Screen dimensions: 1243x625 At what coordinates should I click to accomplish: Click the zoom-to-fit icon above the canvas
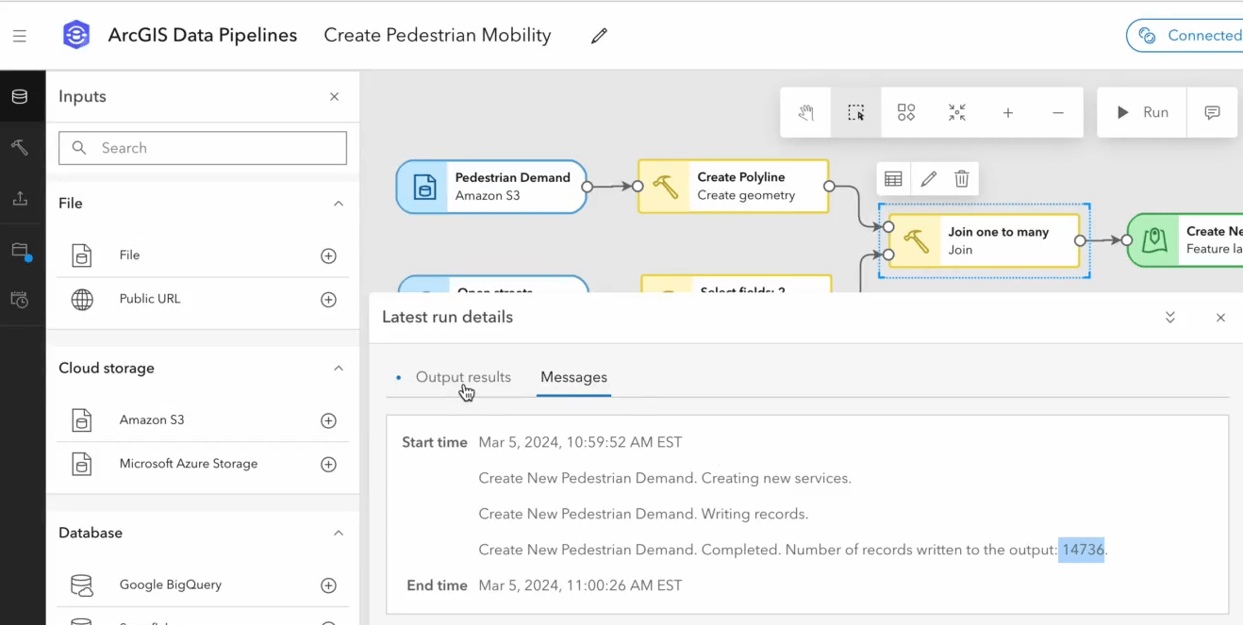tap(956, 111)
